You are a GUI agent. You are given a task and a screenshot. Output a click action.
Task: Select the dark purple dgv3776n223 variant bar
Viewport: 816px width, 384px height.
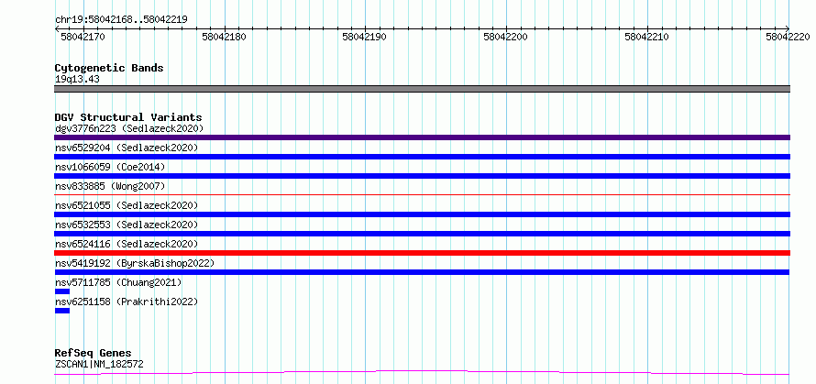[422, 137]
